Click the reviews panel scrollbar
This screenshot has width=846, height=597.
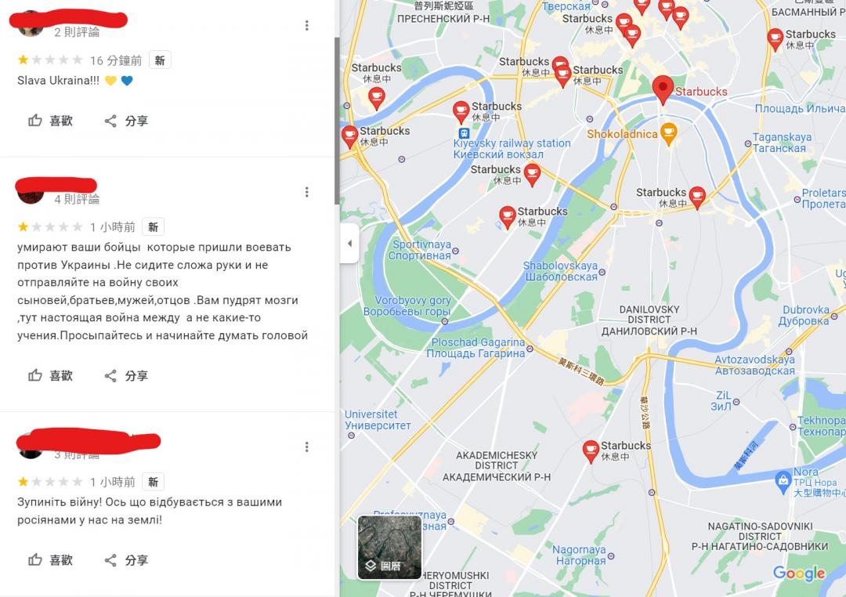(x=337, y=121)
